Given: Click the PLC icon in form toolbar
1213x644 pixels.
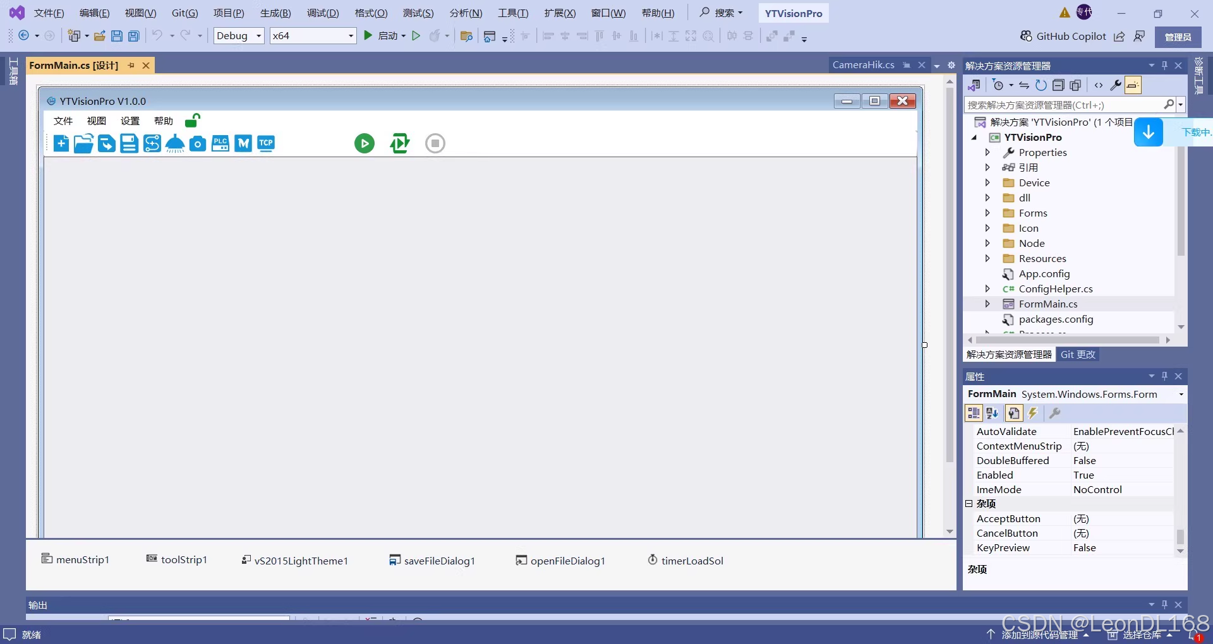Looking at the screenshot, I should pos(220,143).
